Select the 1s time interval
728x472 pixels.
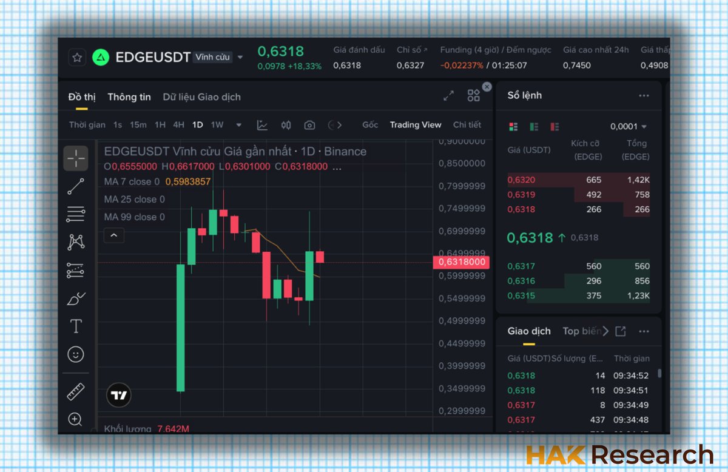point(118,125)
